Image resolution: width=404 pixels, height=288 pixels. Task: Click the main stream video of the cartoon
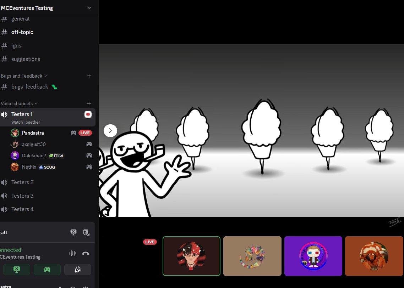click(x=251, y=131)
